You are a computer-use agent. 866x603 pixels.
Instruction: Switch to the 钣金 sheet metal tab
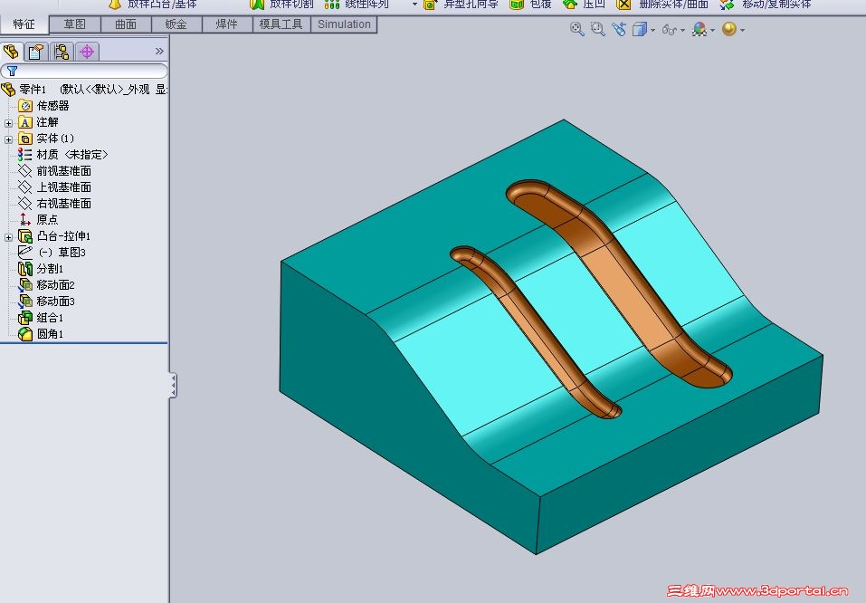(176, 24)
